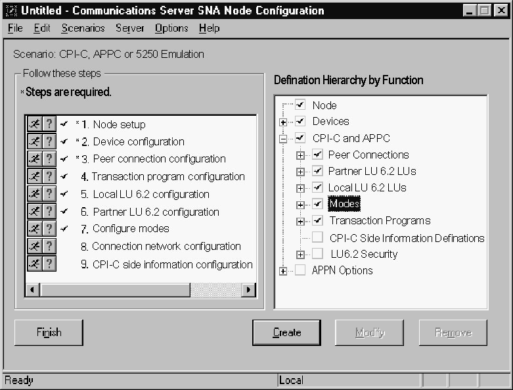
Task: Select Transaction Programs in the hierarchy tree
Action: click(x=380, y=220)
